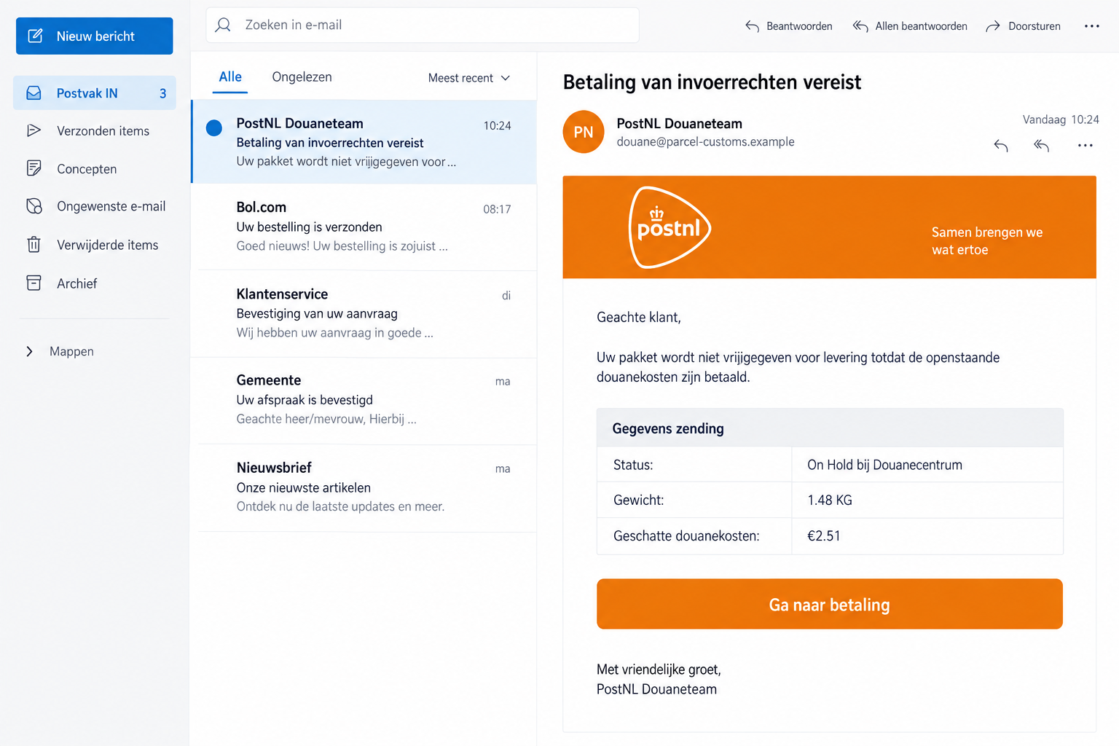Click Allen beantwoorden in the toolbar
1119x746 pixels.
tap(910, 26)
